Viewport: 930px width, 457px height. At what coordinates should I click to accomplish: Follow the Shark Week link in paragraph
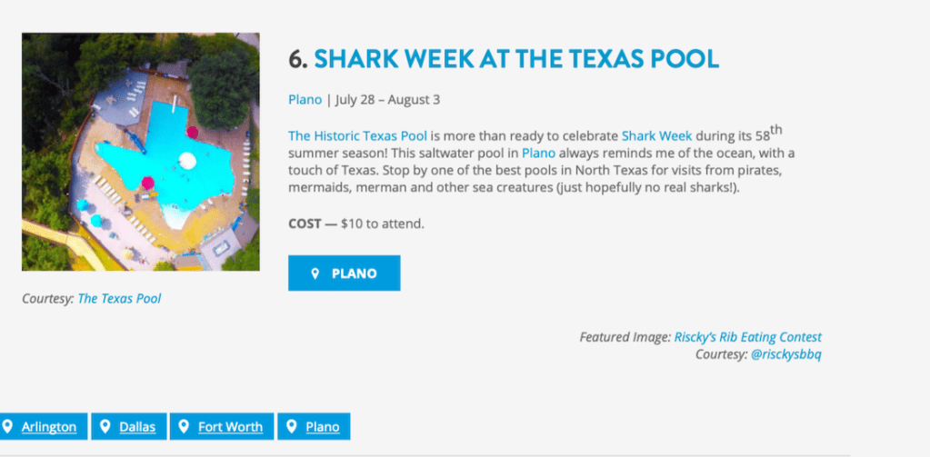click(x=656, y=136)
